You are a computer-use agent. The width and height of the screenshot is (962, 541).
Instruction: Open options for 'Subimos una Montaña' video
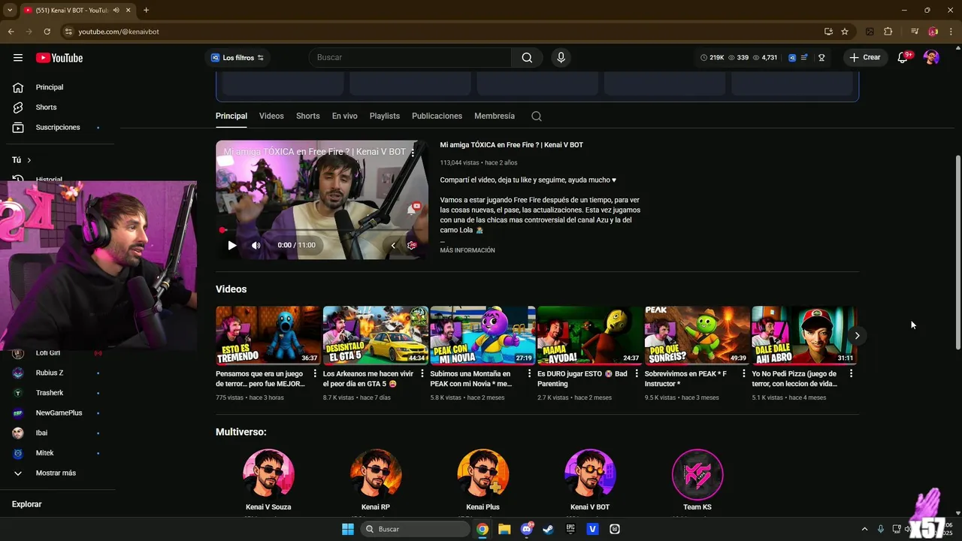click(x=529, y=373)
